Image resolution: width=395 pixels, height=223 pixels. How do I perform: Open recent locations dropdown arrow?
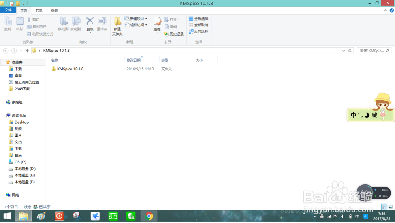tap(21, 51)
